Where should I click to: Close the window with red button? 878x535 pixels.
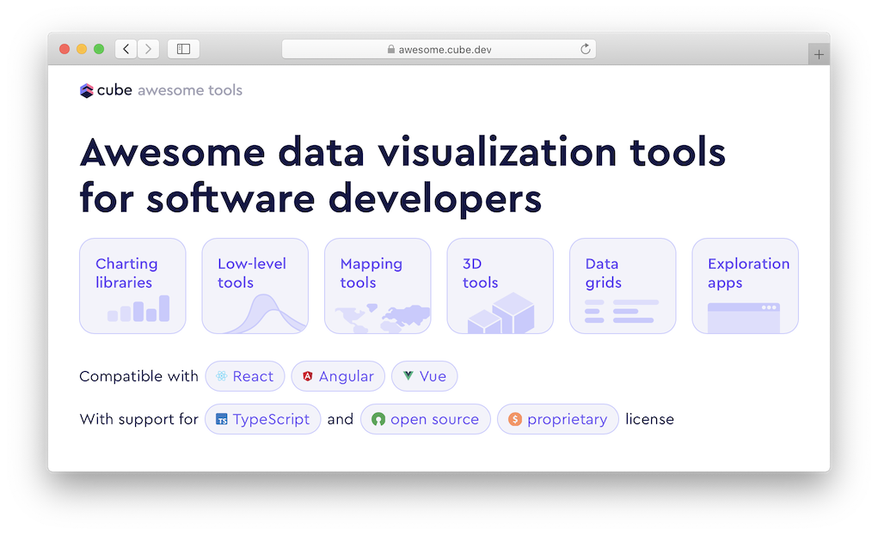pos(64,49)
